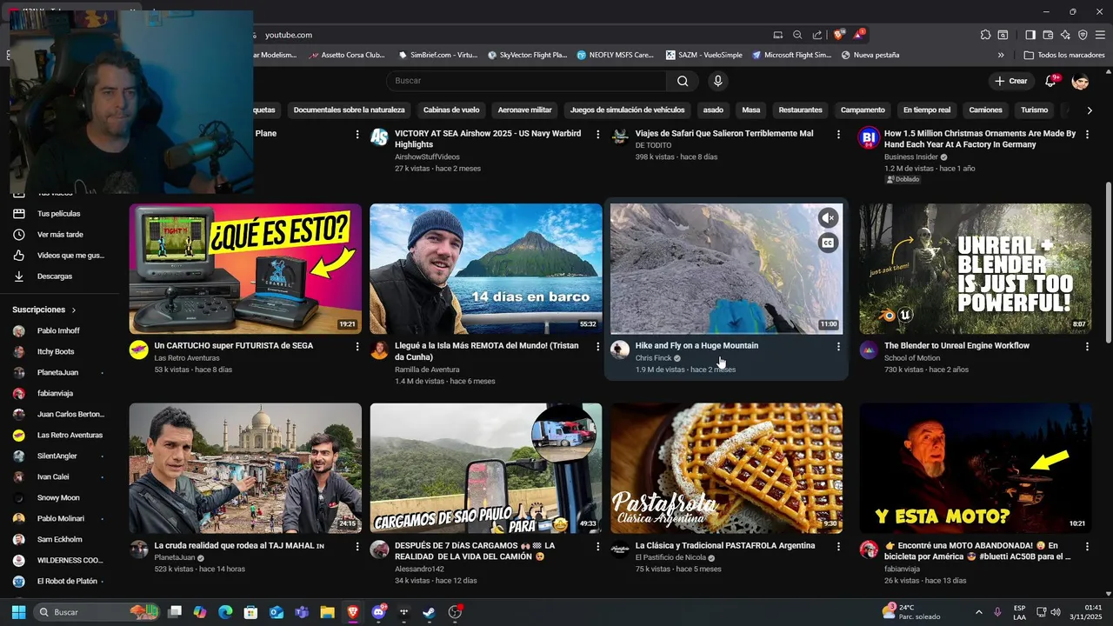Select Documentales sobre la naturaleza chip

click(349, 110)
